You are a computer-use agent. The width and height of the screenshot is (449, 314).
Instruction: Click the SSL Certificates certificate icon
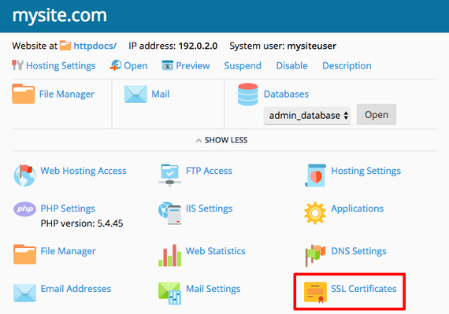coord(315,293)
